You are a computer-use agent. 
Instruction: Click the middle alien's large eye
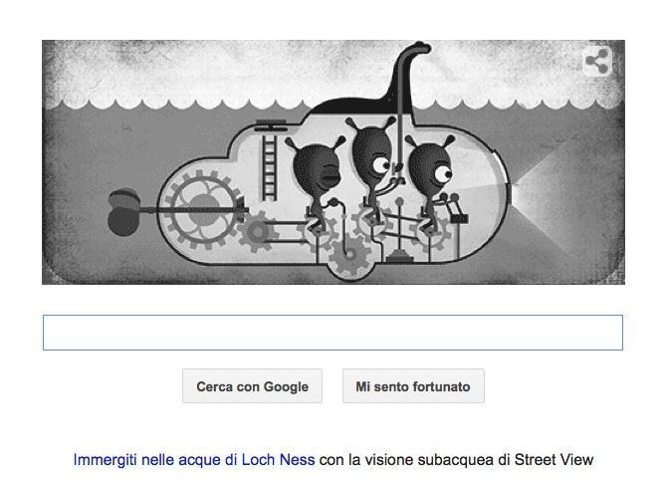click(x=380, y=164)
